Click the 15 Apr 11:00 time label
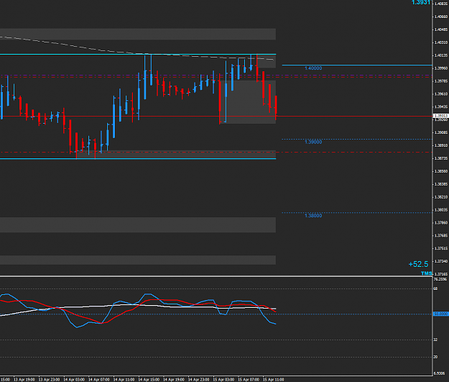This screenshot has width=449, height=382. 274,379
